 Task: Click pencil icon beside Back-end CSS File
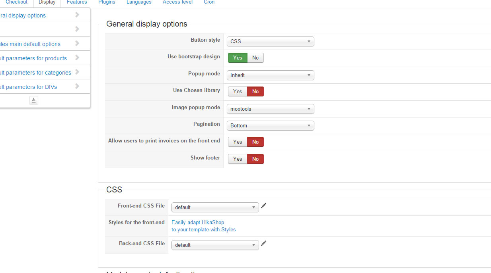pos(263,243)
